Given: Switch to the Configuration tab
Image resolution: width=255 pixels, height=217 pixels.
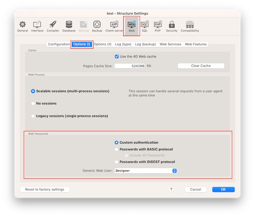Looking at the screenshot, I should (59, 45).
